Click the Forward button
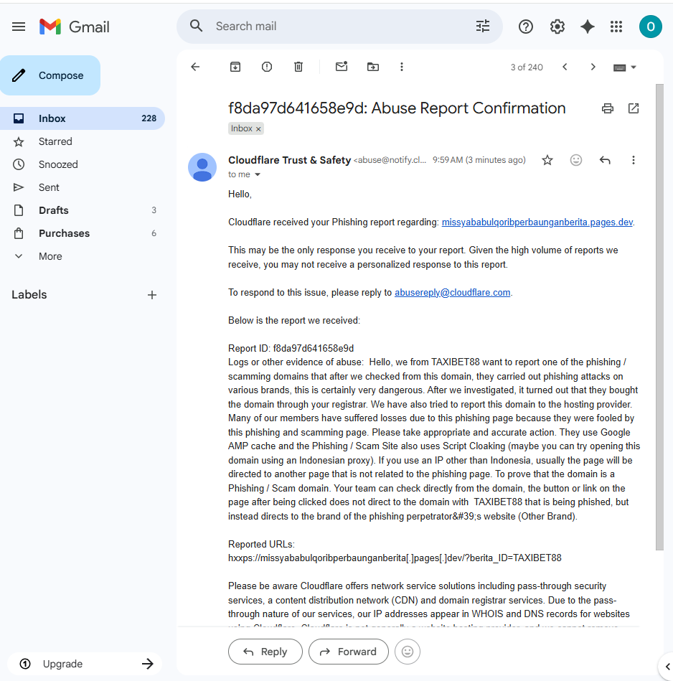 348,652
